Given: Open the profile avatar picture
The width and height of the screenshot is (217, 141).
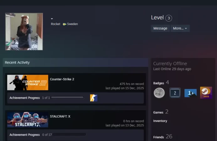Looking at the screenshot, I should pyautogui.click(x=24, y=32).
